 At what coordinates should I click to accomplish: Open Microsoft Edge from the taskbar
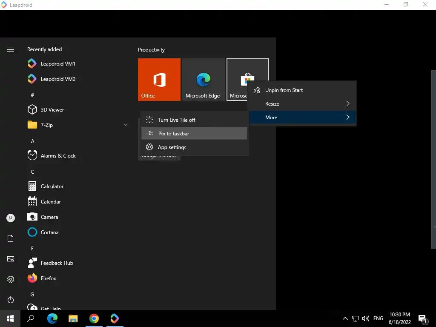(x=52, y=318)
